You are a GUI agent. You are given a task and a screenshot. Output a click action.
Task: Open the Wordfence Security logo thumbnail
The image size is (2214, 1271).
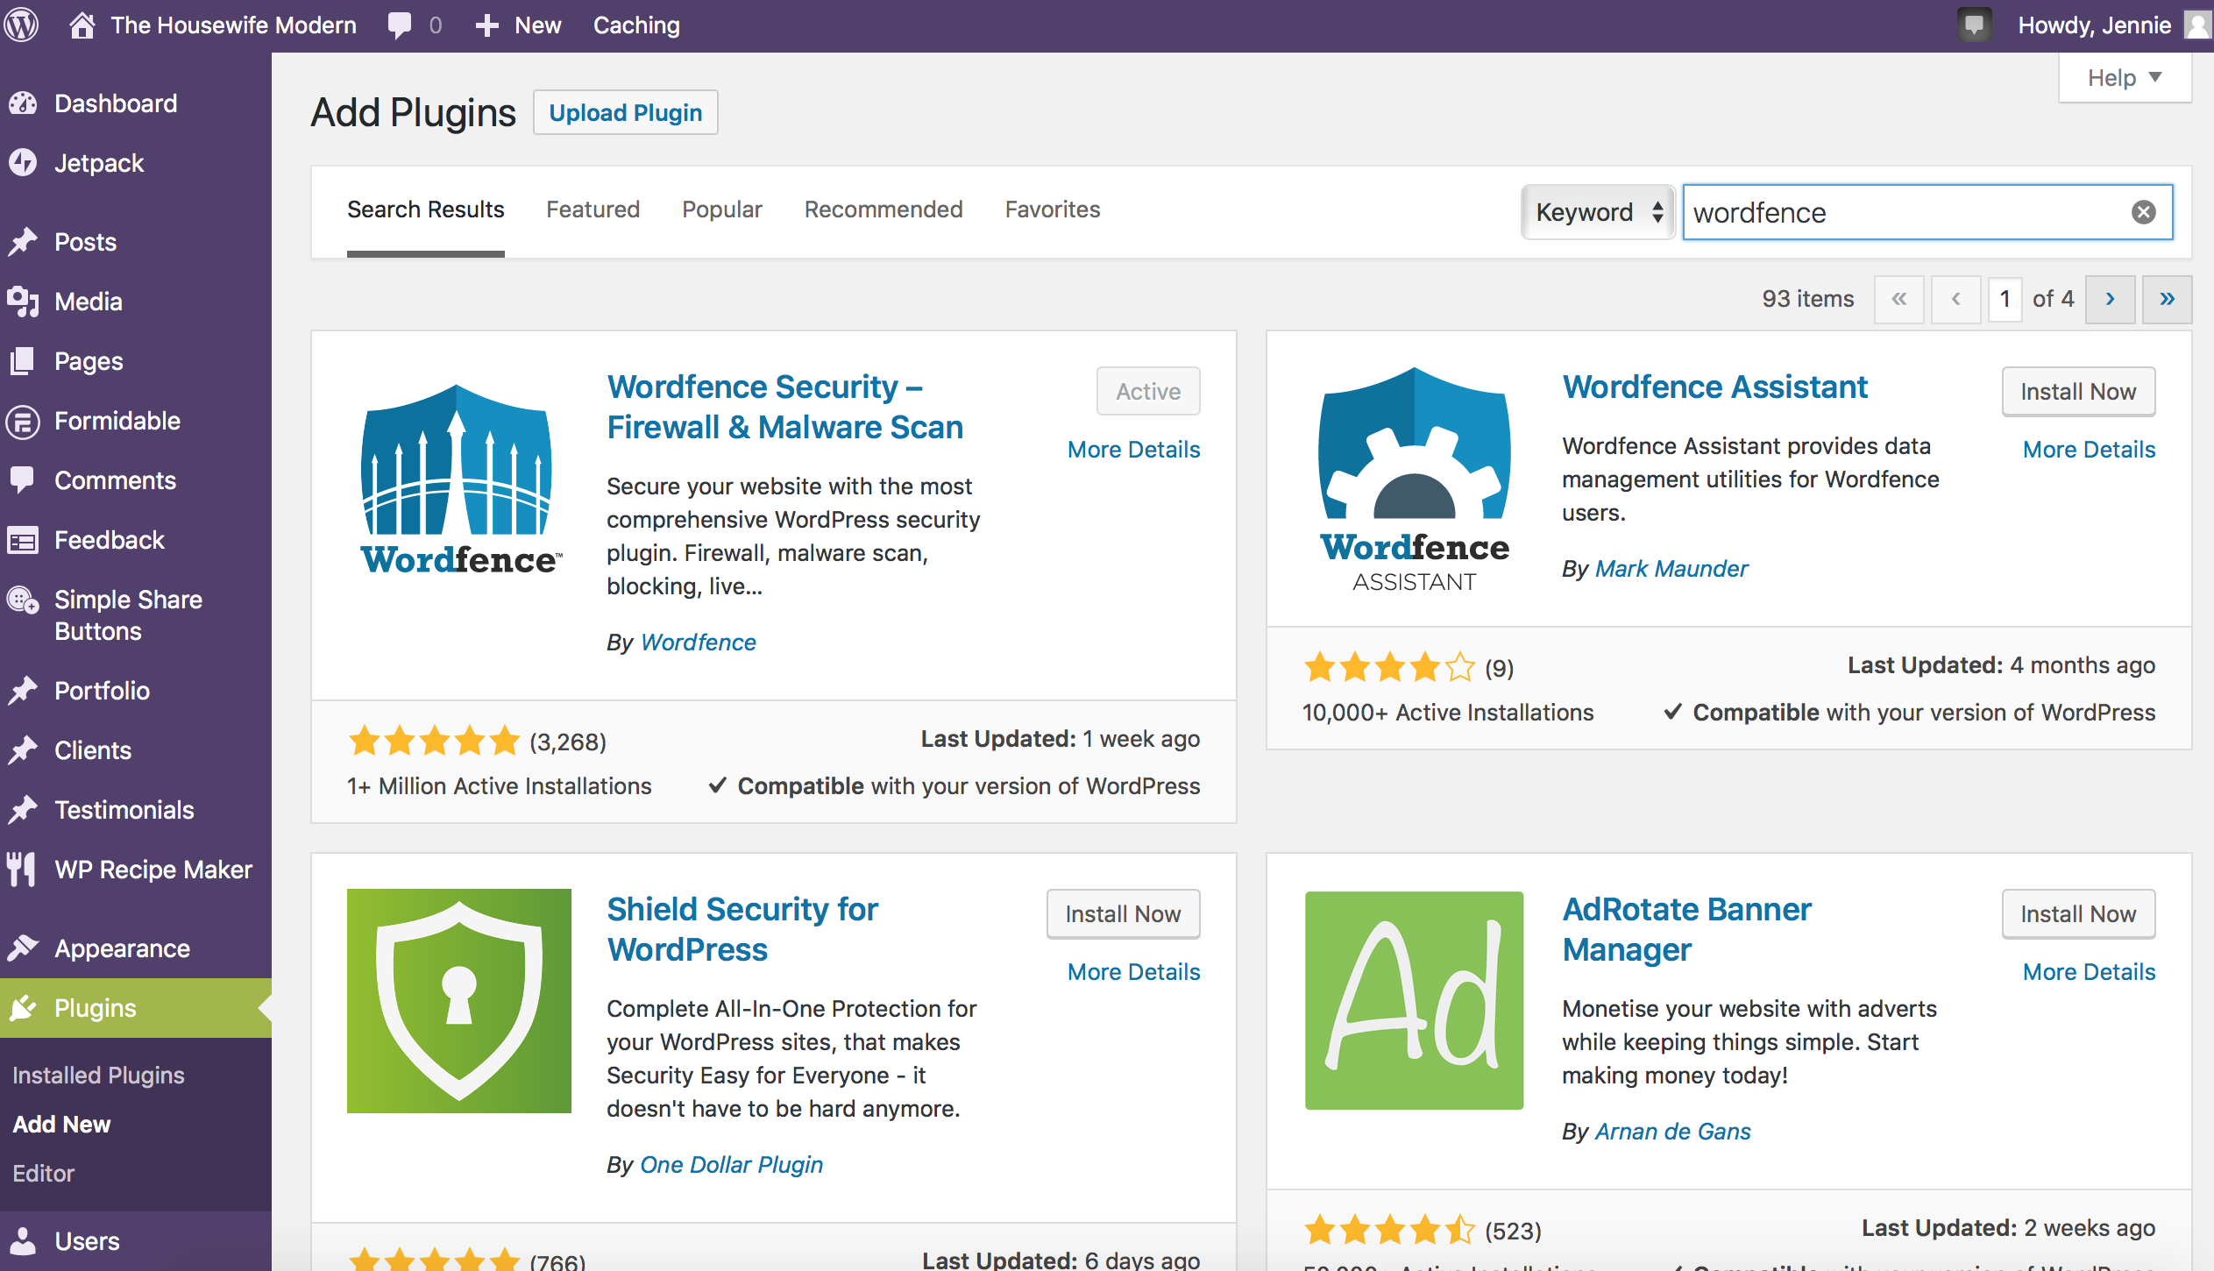coord(459,479)
